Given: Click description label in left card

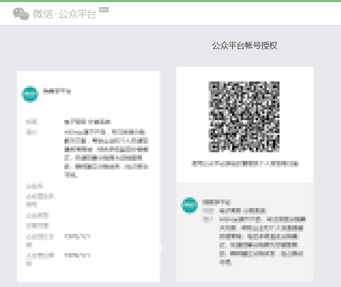Looking at the screenshot, I should (32, 133).
